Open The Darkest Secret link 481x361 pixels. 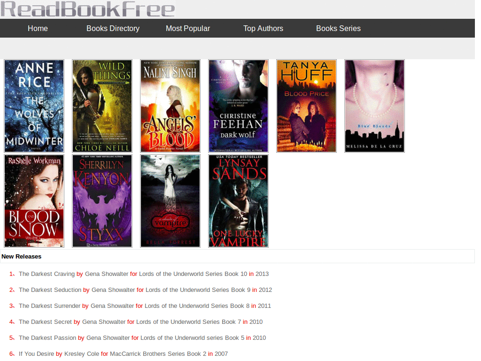point(45,322)
